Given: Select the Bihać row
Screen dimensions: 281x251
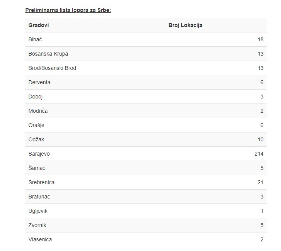Looking at the screenshot, I should (x=146, y=39).
